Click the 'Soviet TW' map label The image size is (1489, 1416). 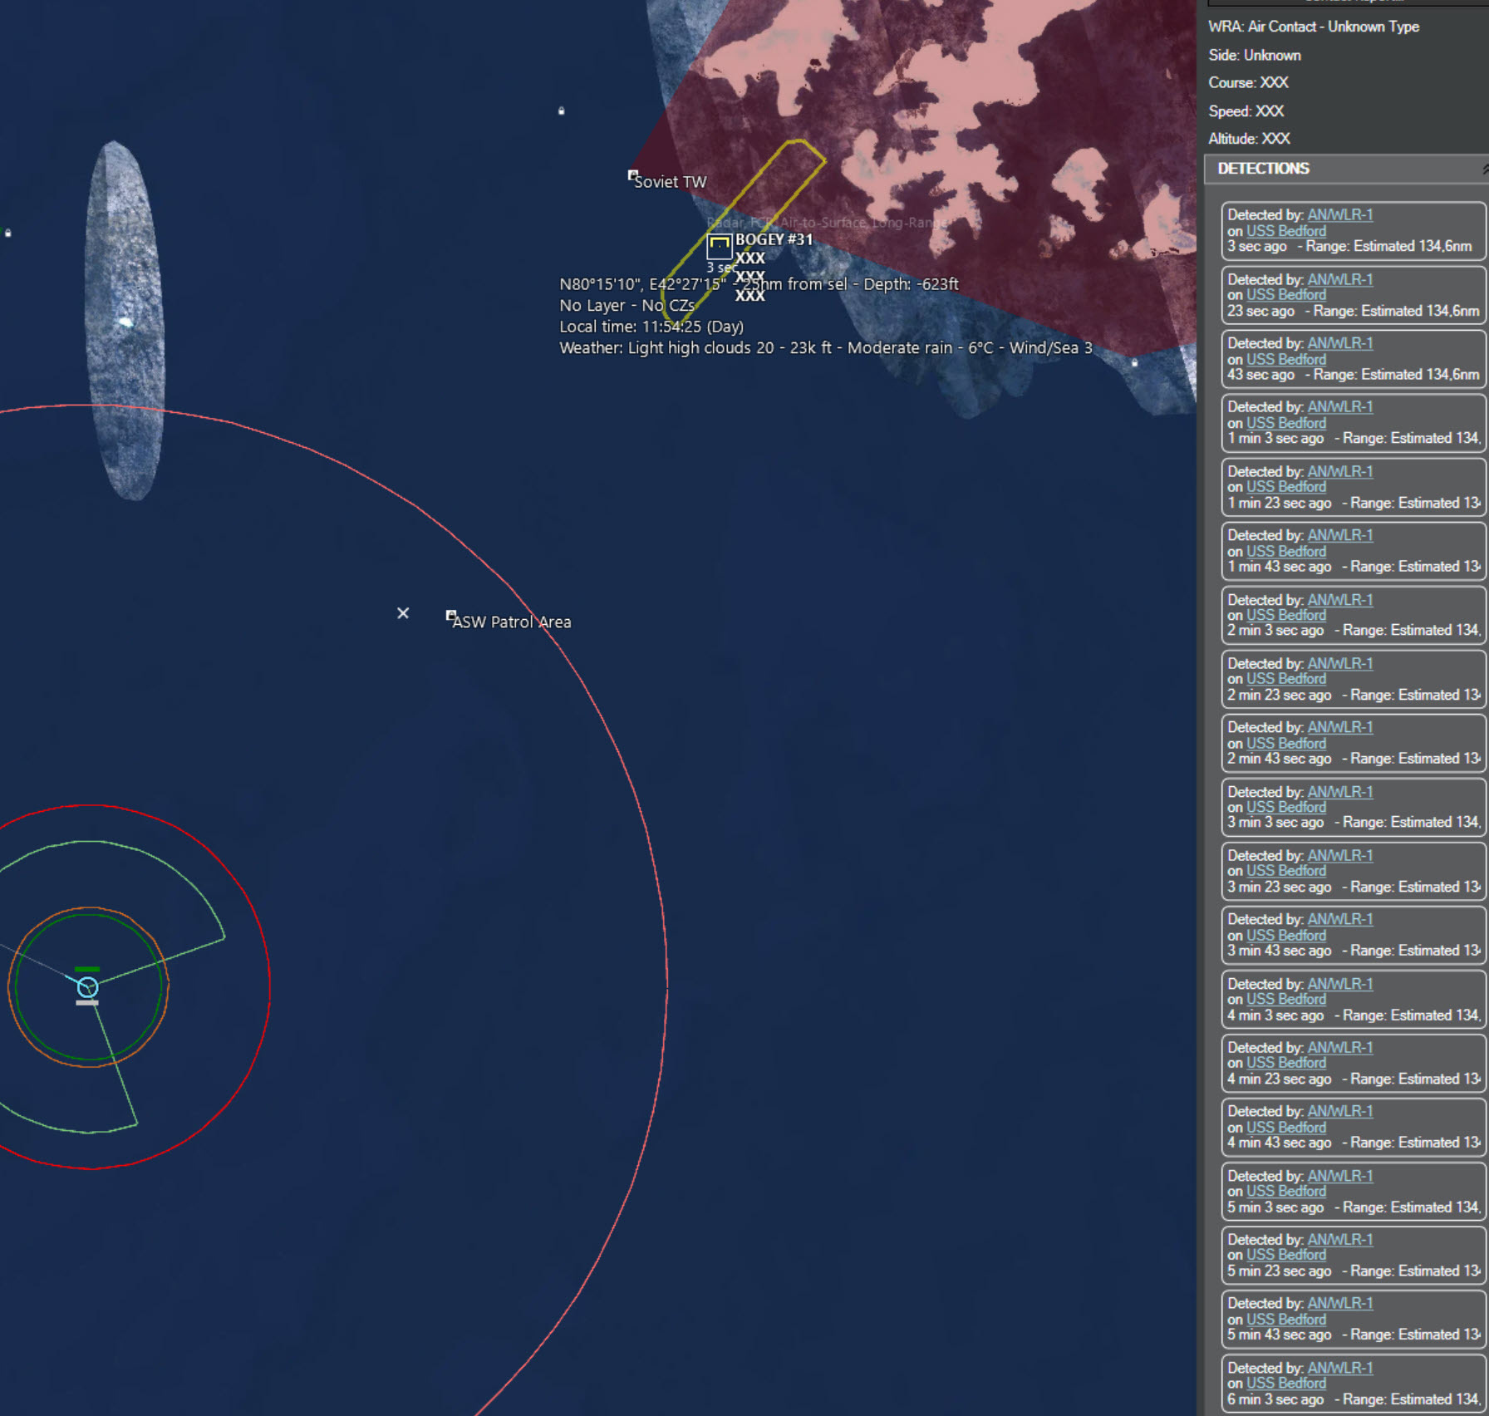coord(670,182)
